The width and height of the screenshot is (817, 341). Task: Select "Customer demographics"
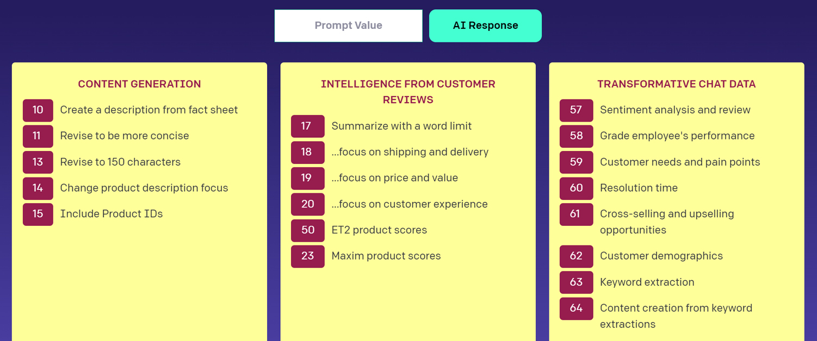point(661,256)
